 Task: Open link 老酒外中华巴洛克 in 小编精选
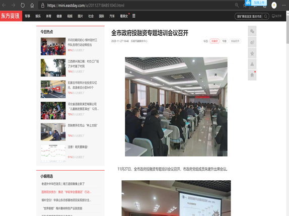coord(63,184)
